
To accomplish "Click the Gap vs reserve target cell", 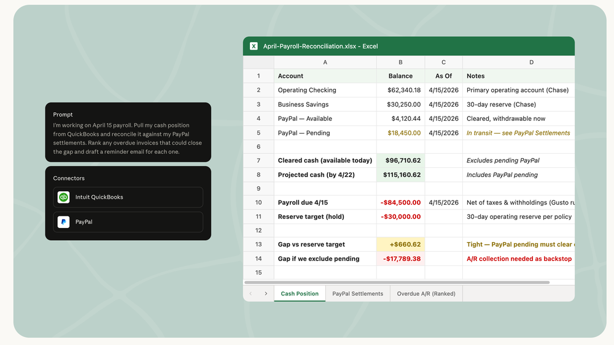I will click(325, 244).
